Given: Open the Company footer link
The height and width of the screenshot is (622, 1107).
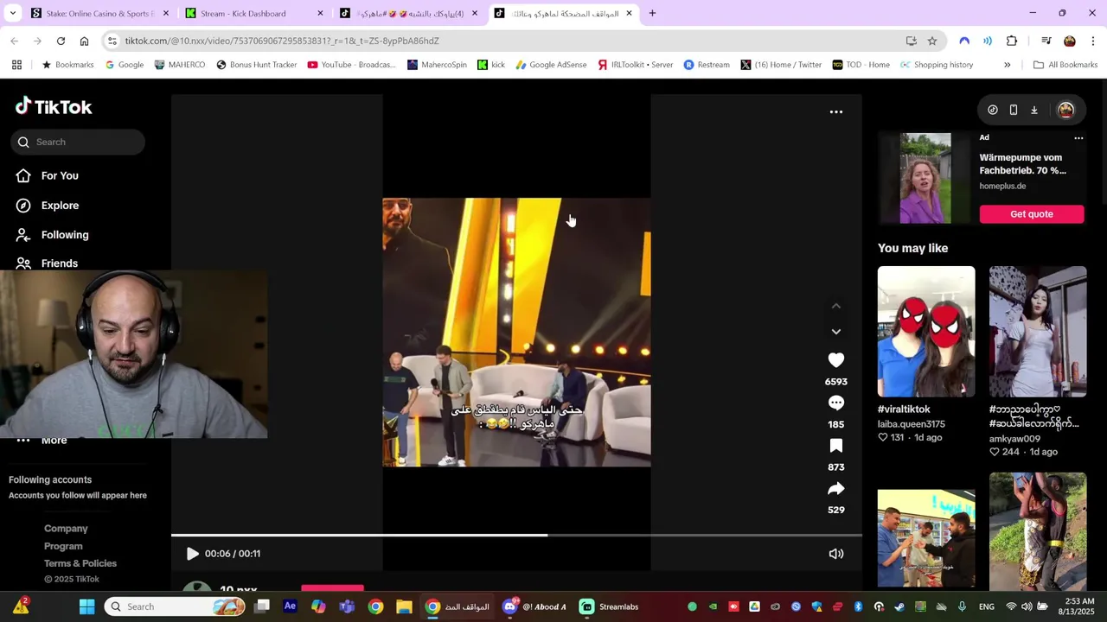Looking at the screenshot, I should 66,529.
